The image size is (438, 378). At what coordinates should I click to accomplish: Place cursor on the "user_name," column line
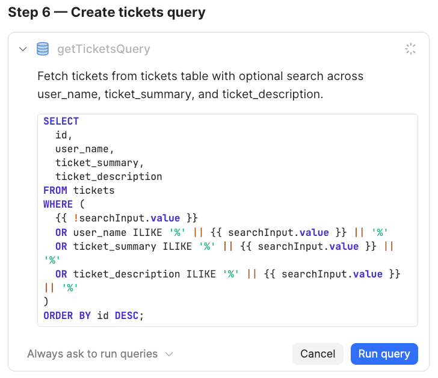(84, 149)
